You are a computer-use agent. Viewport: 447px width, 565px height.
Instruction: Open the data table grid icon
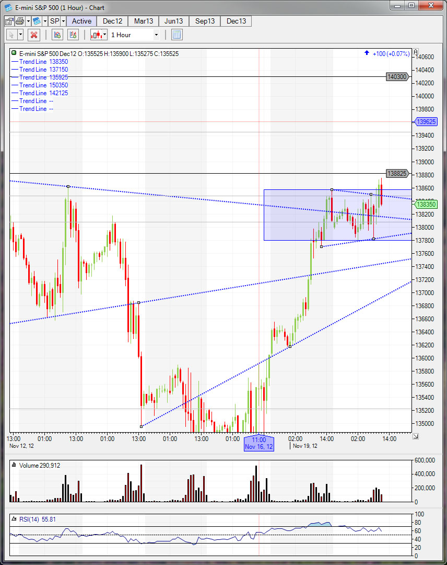[x=177, y=35]
